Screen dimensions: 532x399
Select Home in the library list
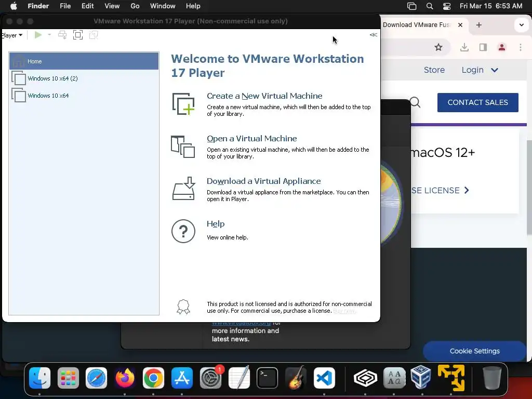tap(84, 61)
